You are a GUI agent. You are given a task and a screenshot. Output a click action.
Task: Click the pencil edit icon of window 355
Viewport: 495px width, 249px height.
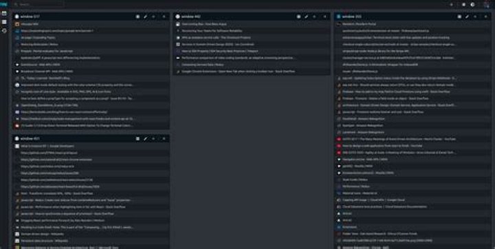coord(467,17)
